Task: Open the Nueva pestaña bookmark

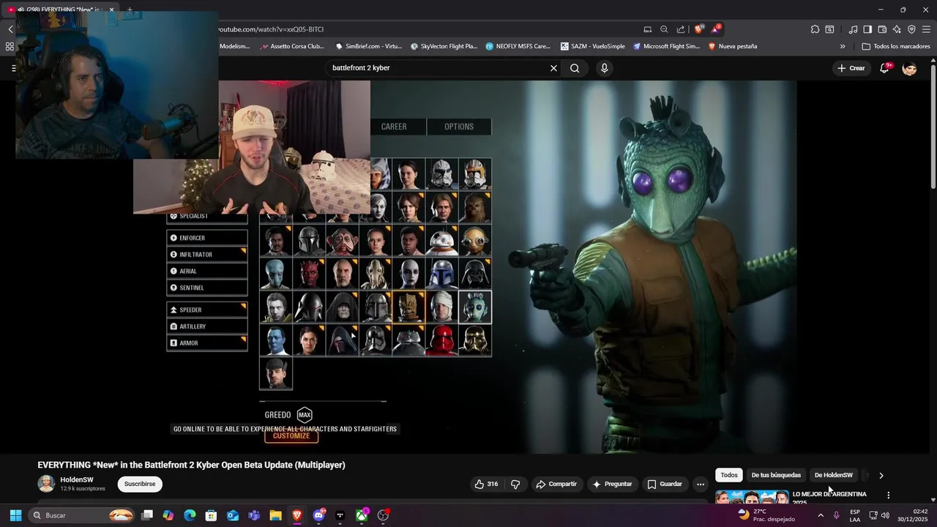Action: pos(733,46)
